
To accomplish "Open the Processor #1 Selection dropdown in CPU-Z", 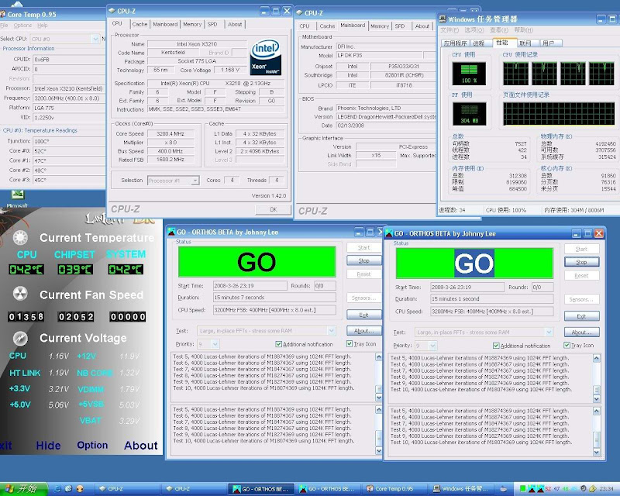I will coord(195,181).
